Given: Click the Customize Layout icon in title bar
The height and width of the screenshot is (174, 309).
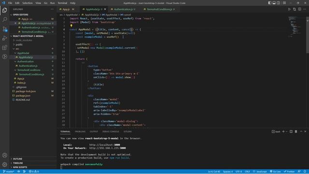Looking at the screenshot, I should 284,3.
